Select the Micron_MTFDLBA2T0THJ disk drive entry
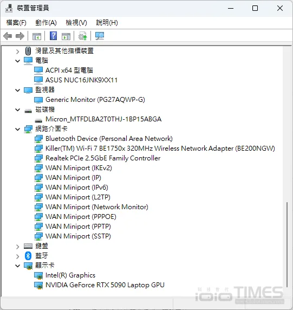 (103, 119)
